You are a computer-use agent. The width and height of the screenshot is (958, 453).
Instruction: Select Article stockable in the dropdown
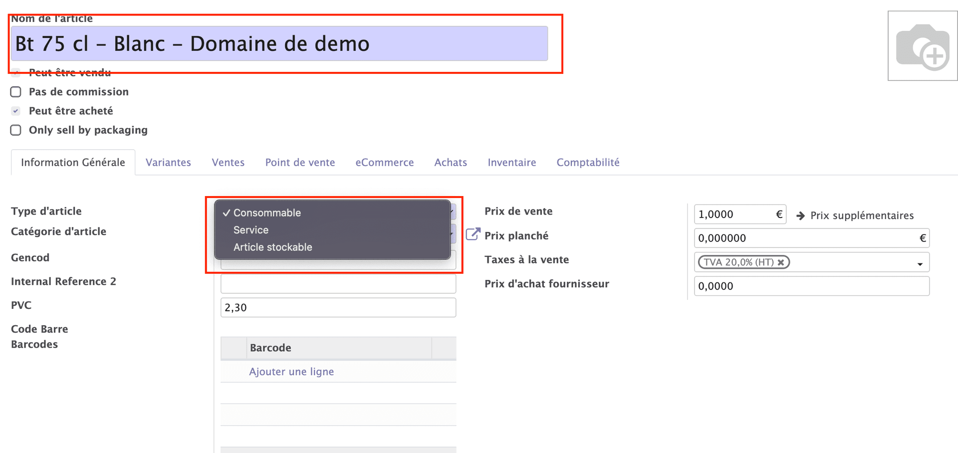[272, 247]
